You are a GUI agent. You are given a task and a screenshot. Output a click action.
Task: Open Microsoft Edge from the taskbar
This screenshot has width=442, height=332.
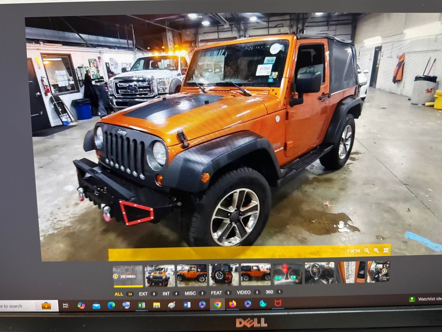point(111,305)
